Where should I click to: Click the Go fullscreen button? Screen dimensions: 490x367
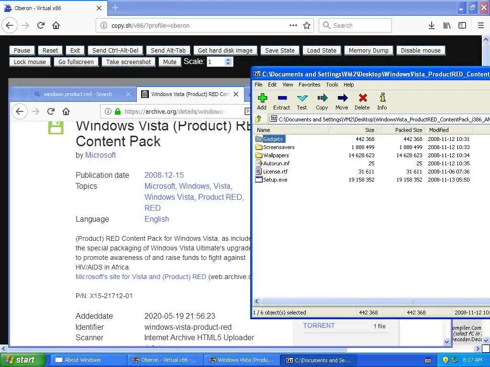point(76,62)
